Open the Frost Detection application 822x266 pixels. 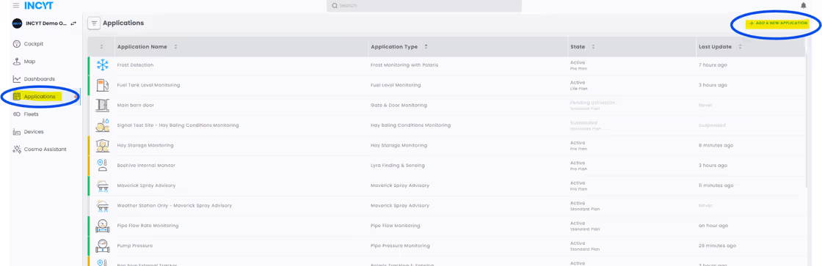(135, 65)
